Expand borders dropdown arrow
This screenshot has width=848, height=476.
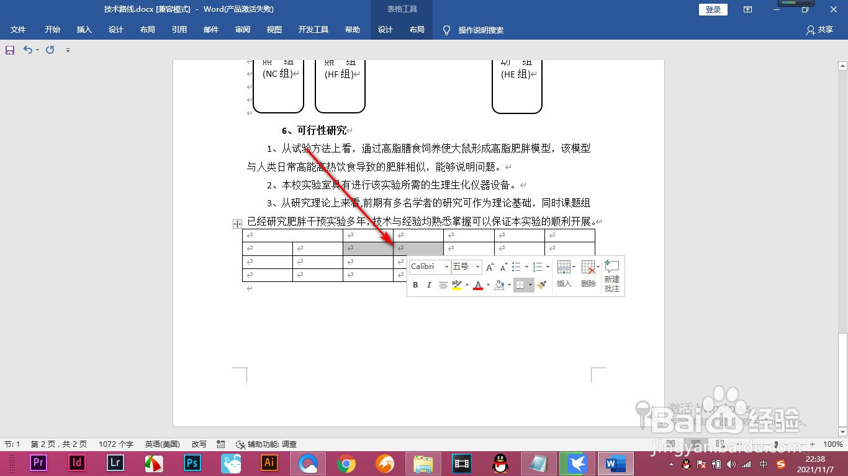click(530, 285)
